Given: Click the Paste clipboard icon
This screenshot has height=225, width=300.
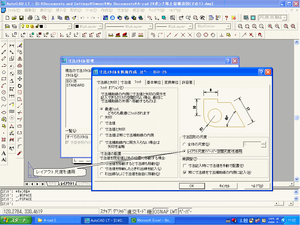Looking at the screenshot, I should coord(67,18).
